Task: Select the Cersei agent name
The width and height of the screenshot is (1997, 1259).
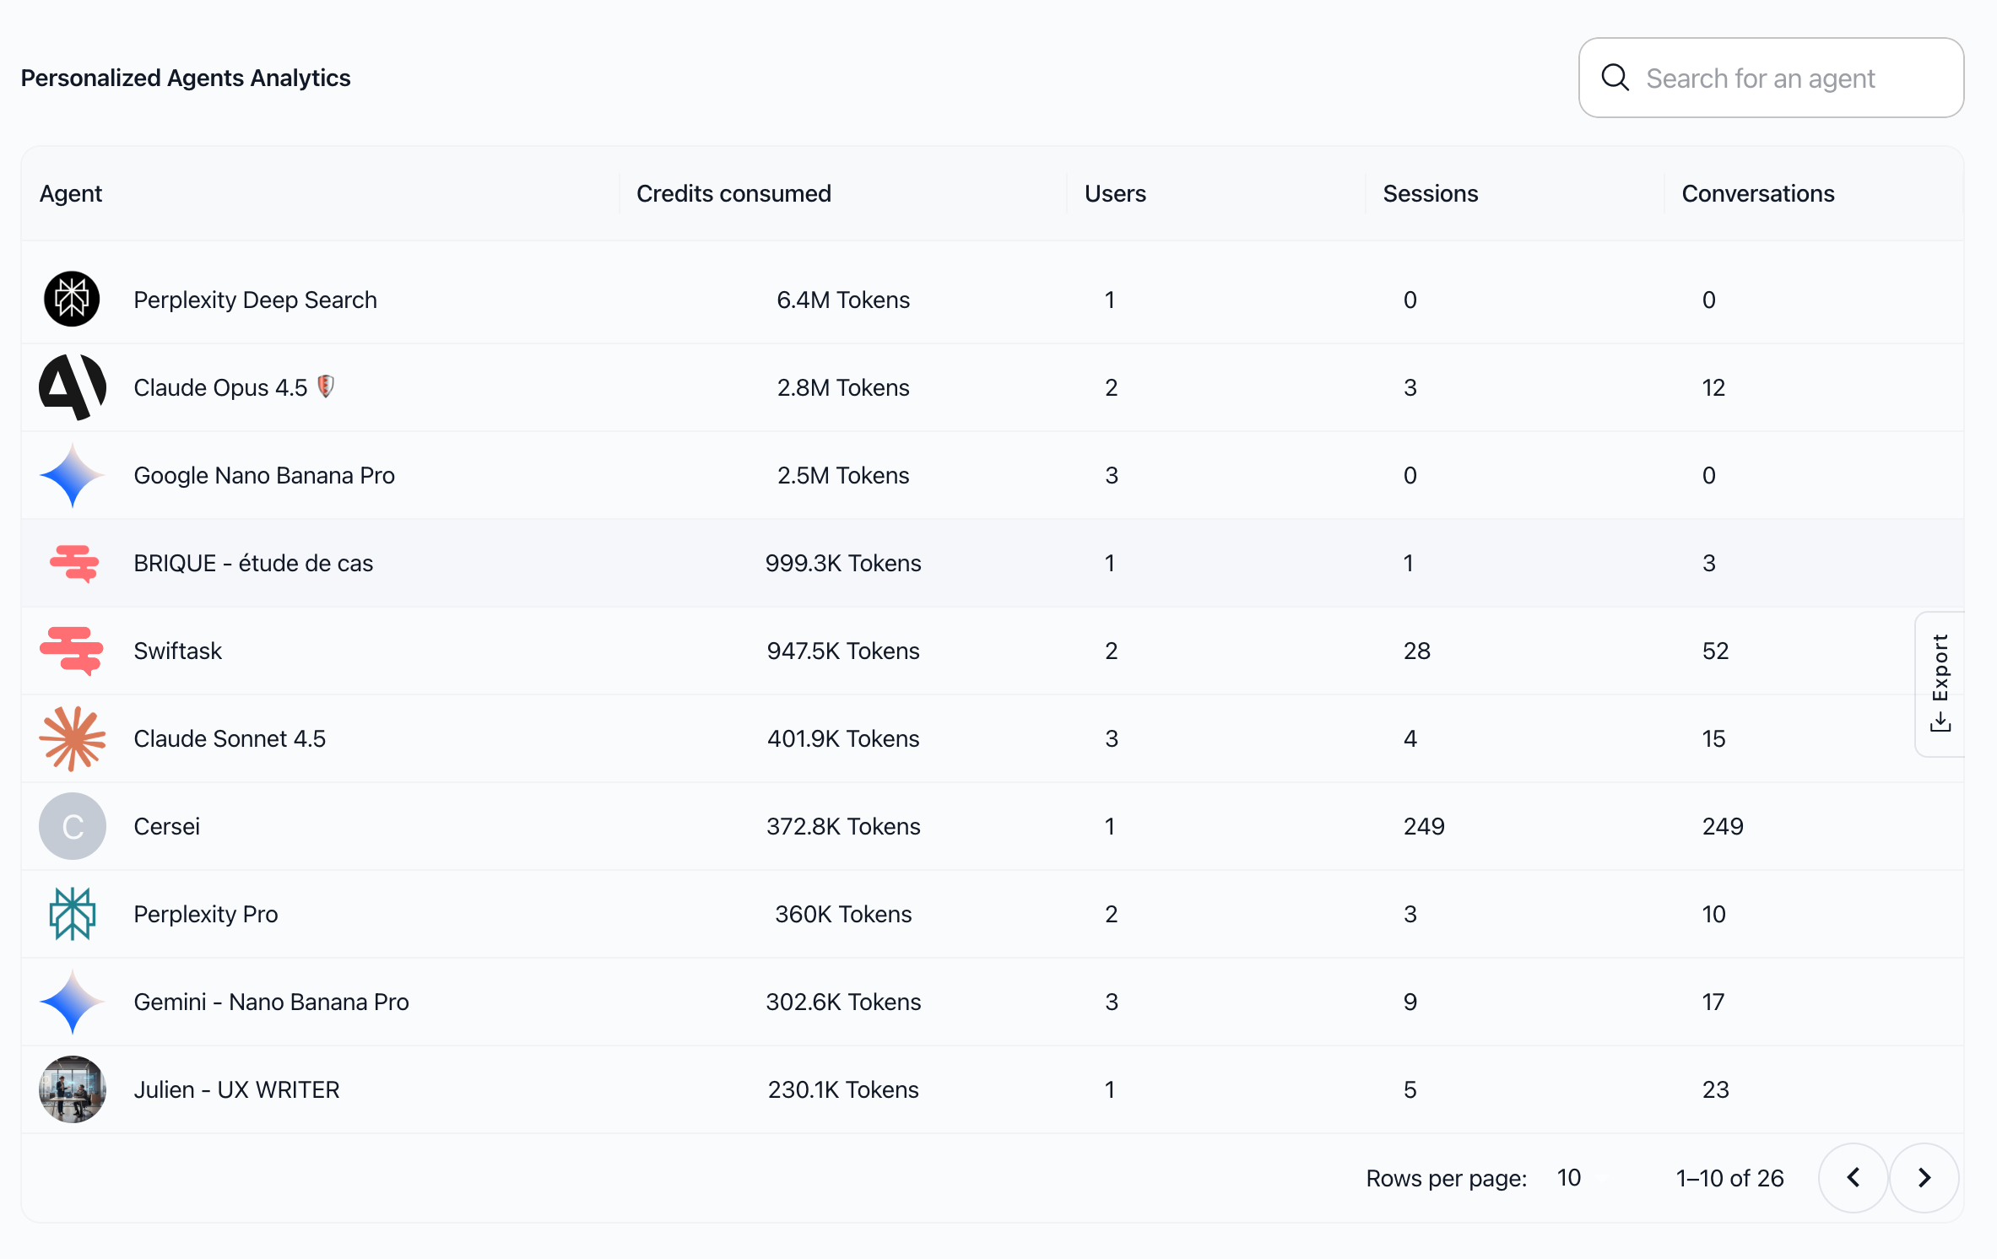Action: tap(167, 826)
